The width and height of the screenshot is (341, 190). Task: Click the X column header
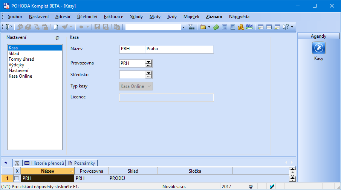17,171
